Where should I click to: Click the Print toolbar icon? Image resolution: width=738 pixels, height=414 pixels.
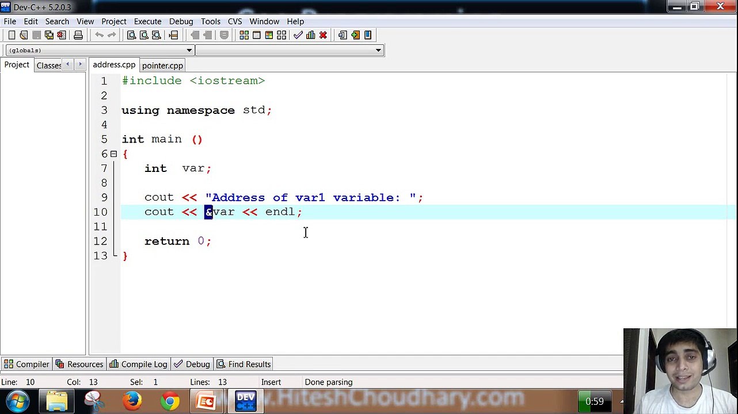point(78,35)
